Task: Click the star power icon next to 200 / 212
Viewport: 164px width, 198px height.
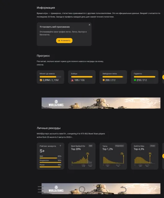Action: click(x=104, y=80)
